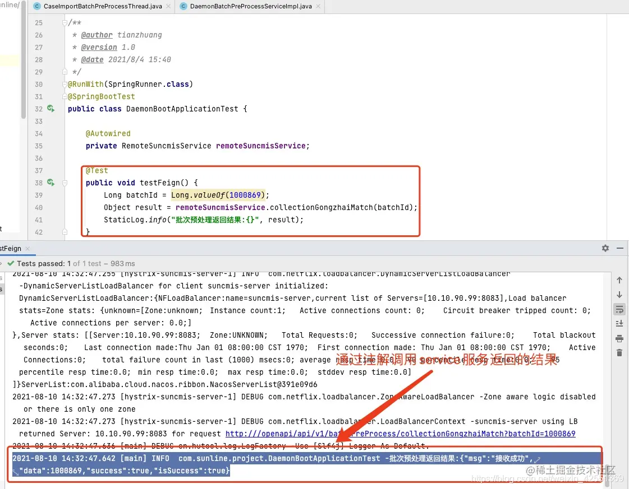Collapse the javadoc comment fold at line 25
Image resolution: width=629 pixels, height=489 pixels.
[x=63, y=22]
